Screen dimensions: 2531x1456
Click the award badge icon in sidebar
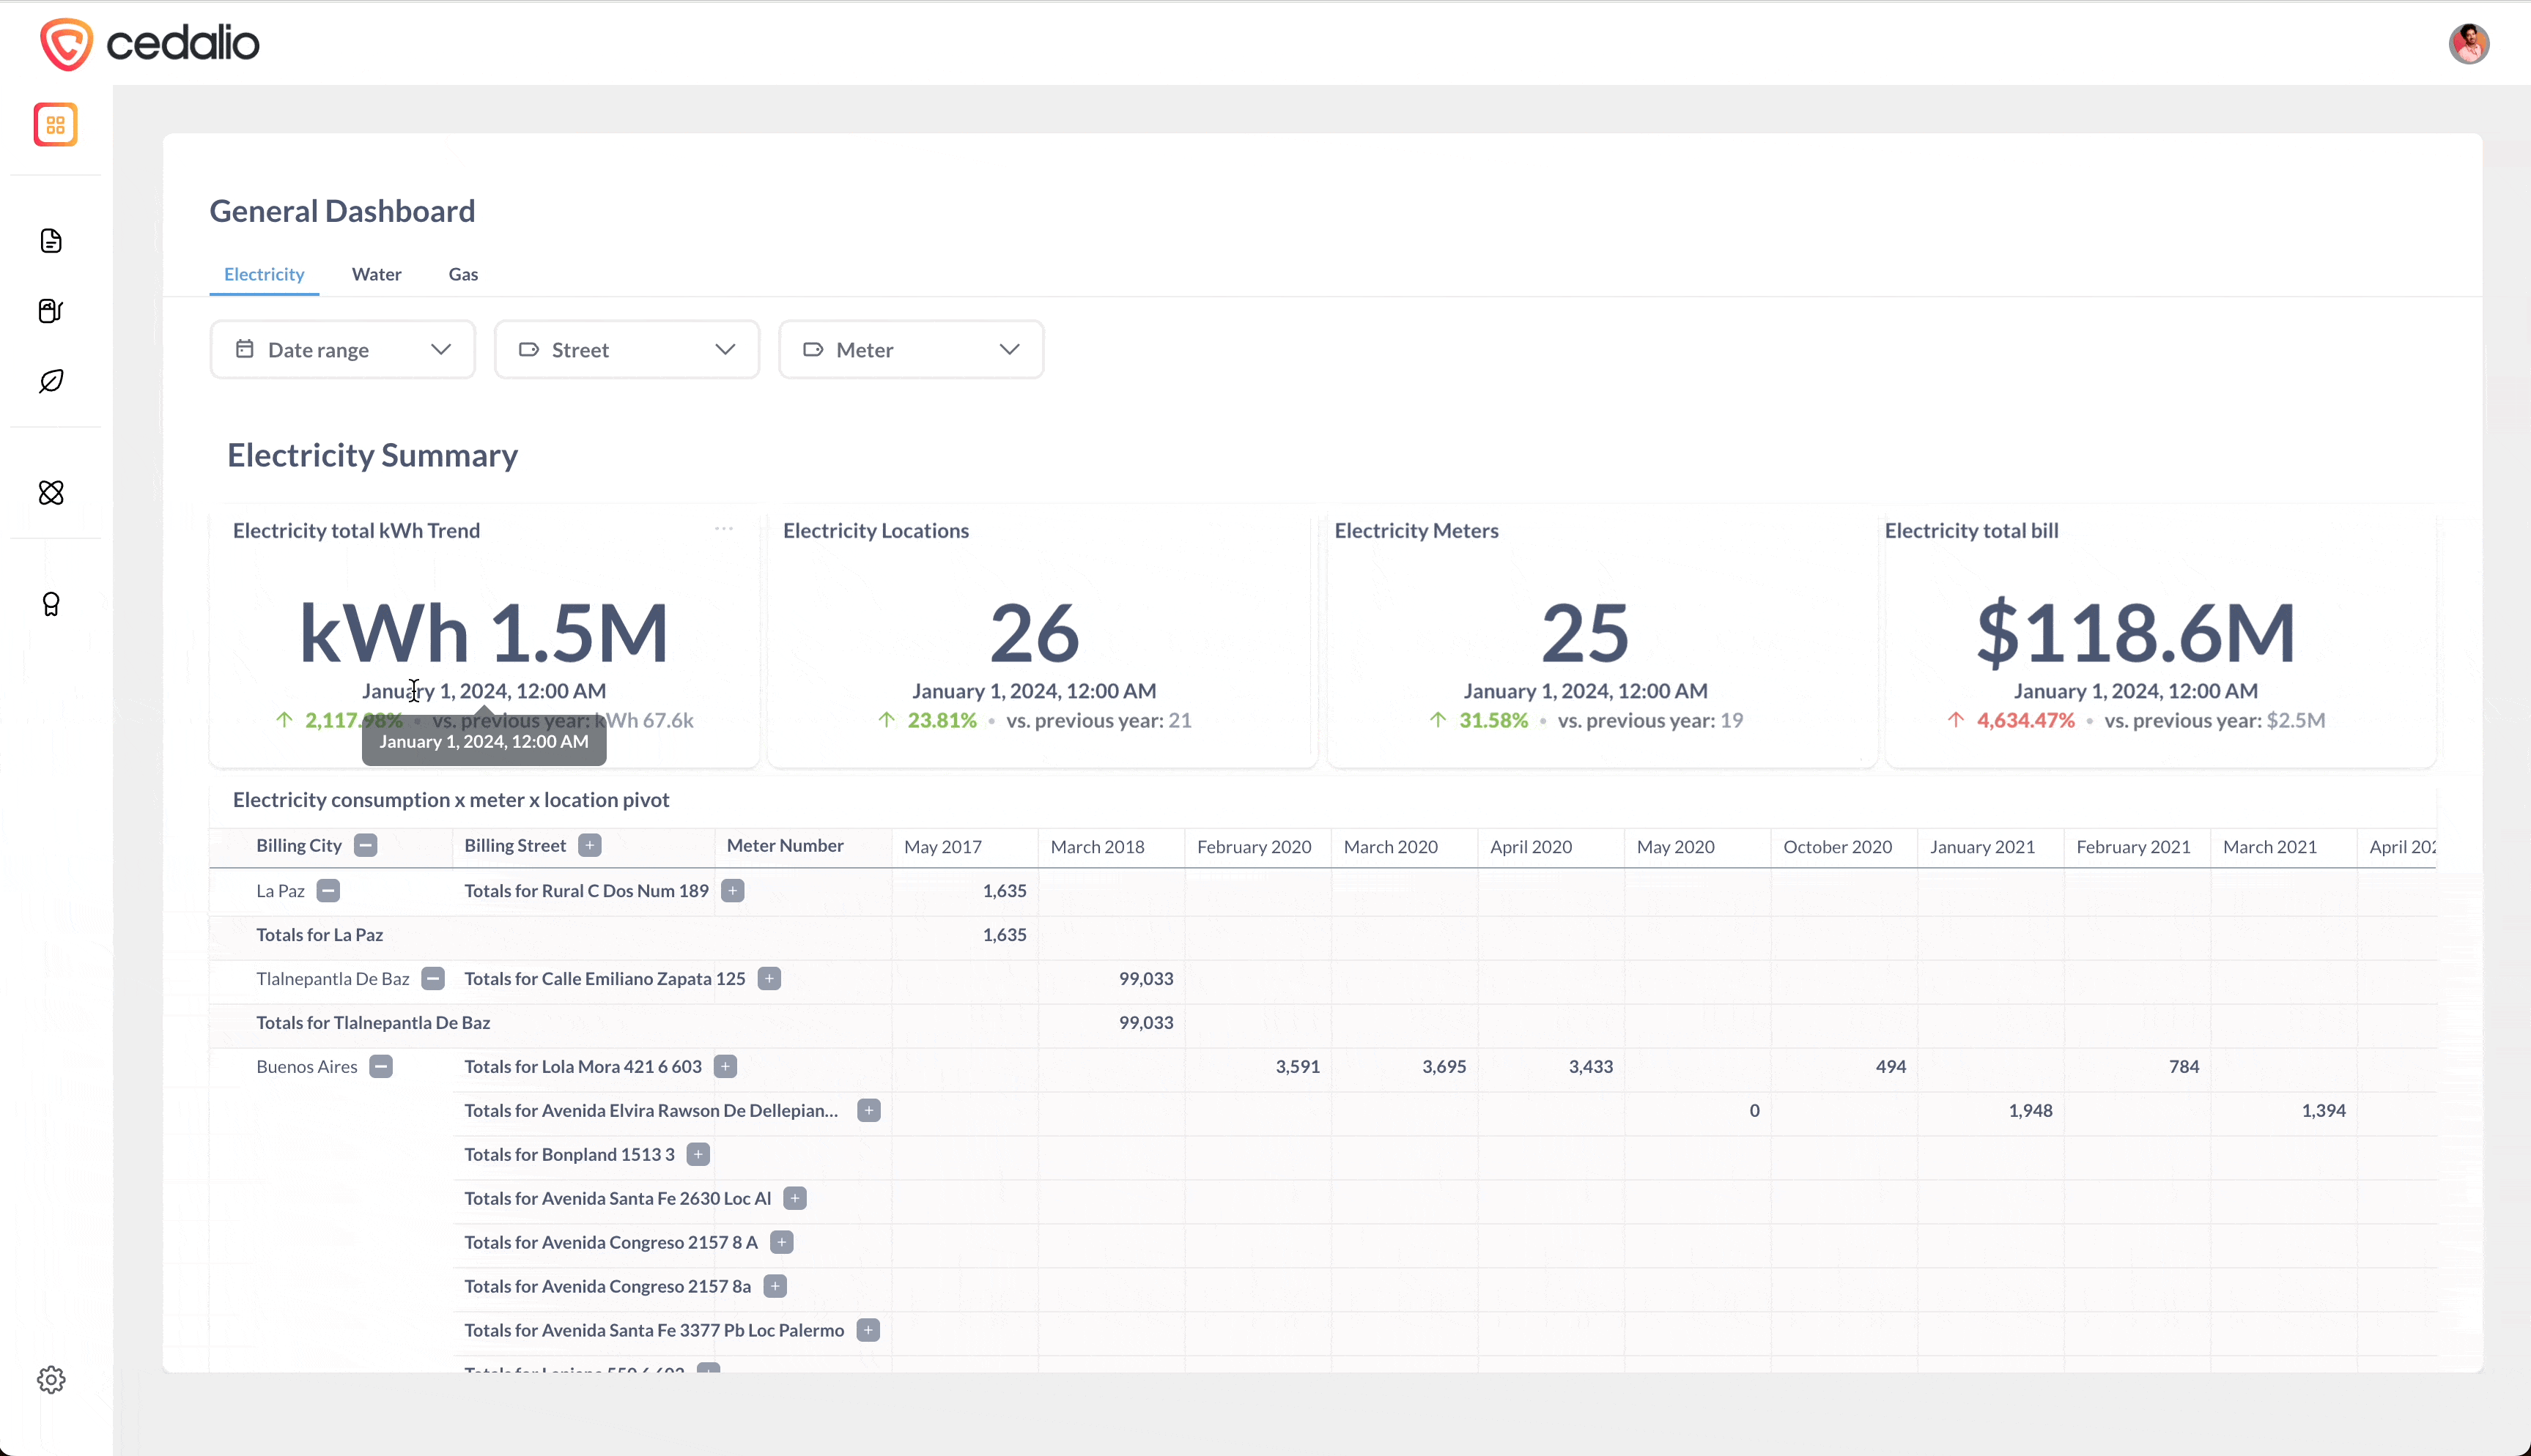[x=51, y=604]
